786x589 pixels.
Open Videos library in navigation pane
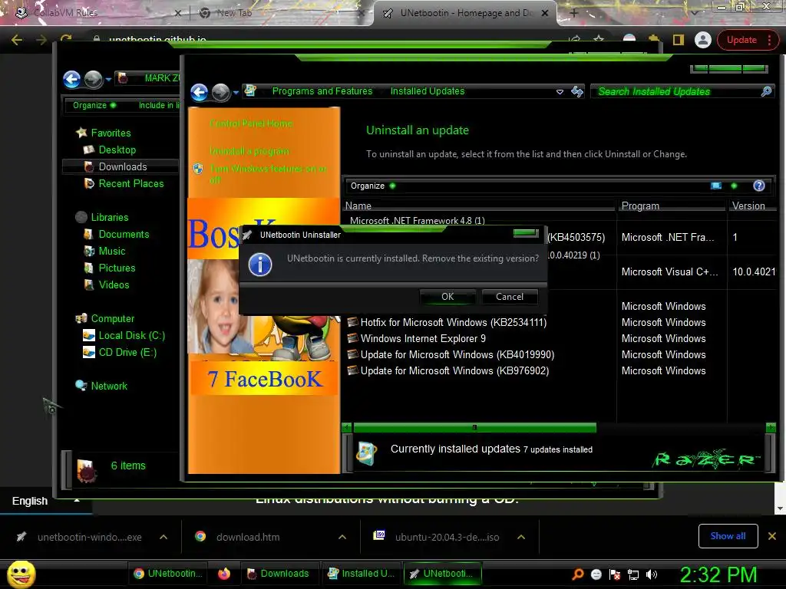[x=107, y=285]
